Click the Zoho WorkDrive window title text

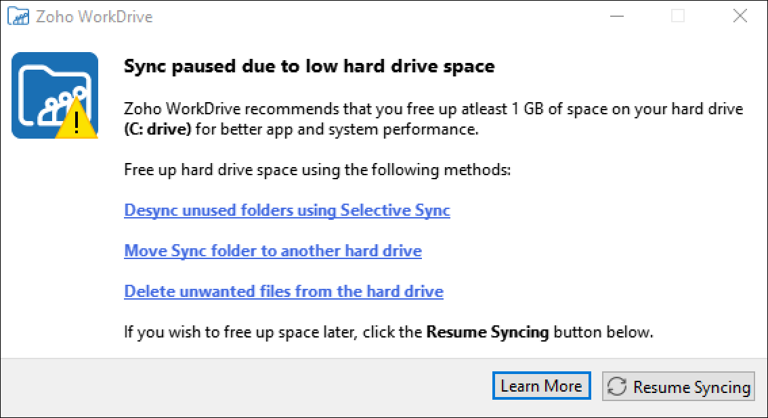[95, 16]
